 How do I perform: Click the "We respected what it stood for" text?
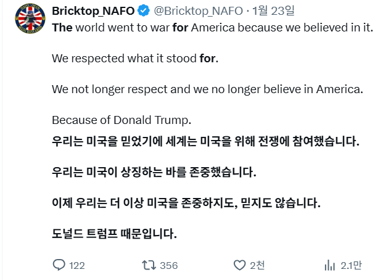(x=135, y=59)
